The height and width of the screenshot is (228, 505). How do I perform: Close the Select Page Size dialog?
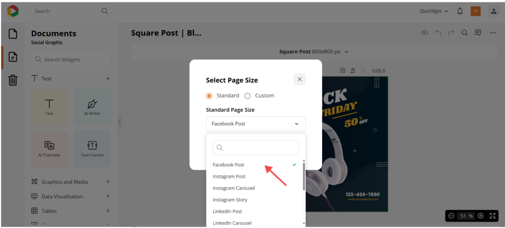(x=299, y=79)
